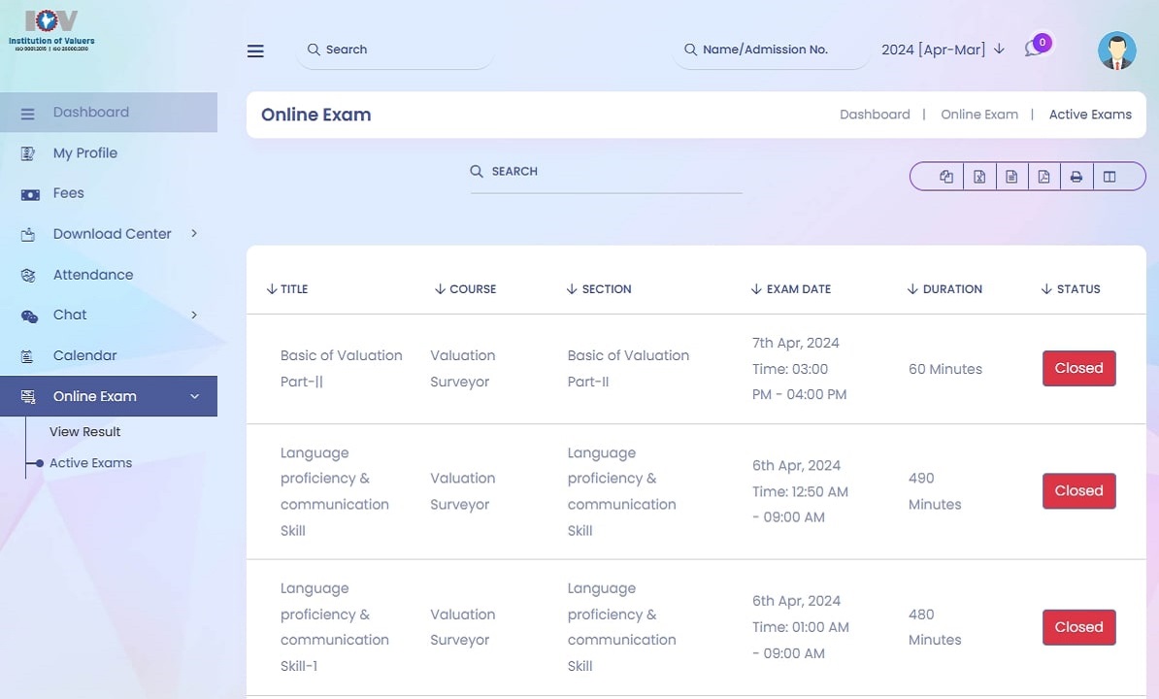Open Dashboard in the sidebar
The width and height of the screenshot is (1159, 699).
109,113
